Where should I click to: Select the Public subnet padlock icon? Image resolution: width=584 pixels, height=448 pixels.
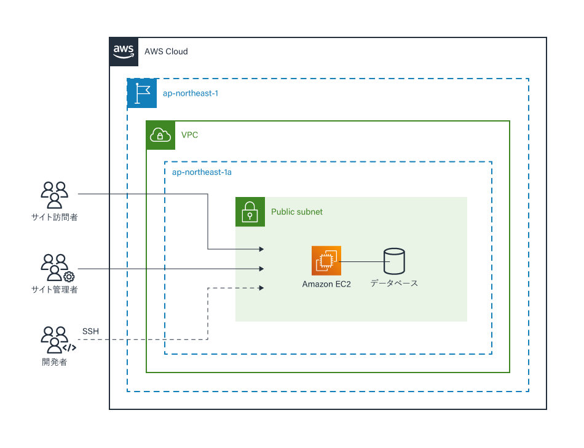click(250, 212)
